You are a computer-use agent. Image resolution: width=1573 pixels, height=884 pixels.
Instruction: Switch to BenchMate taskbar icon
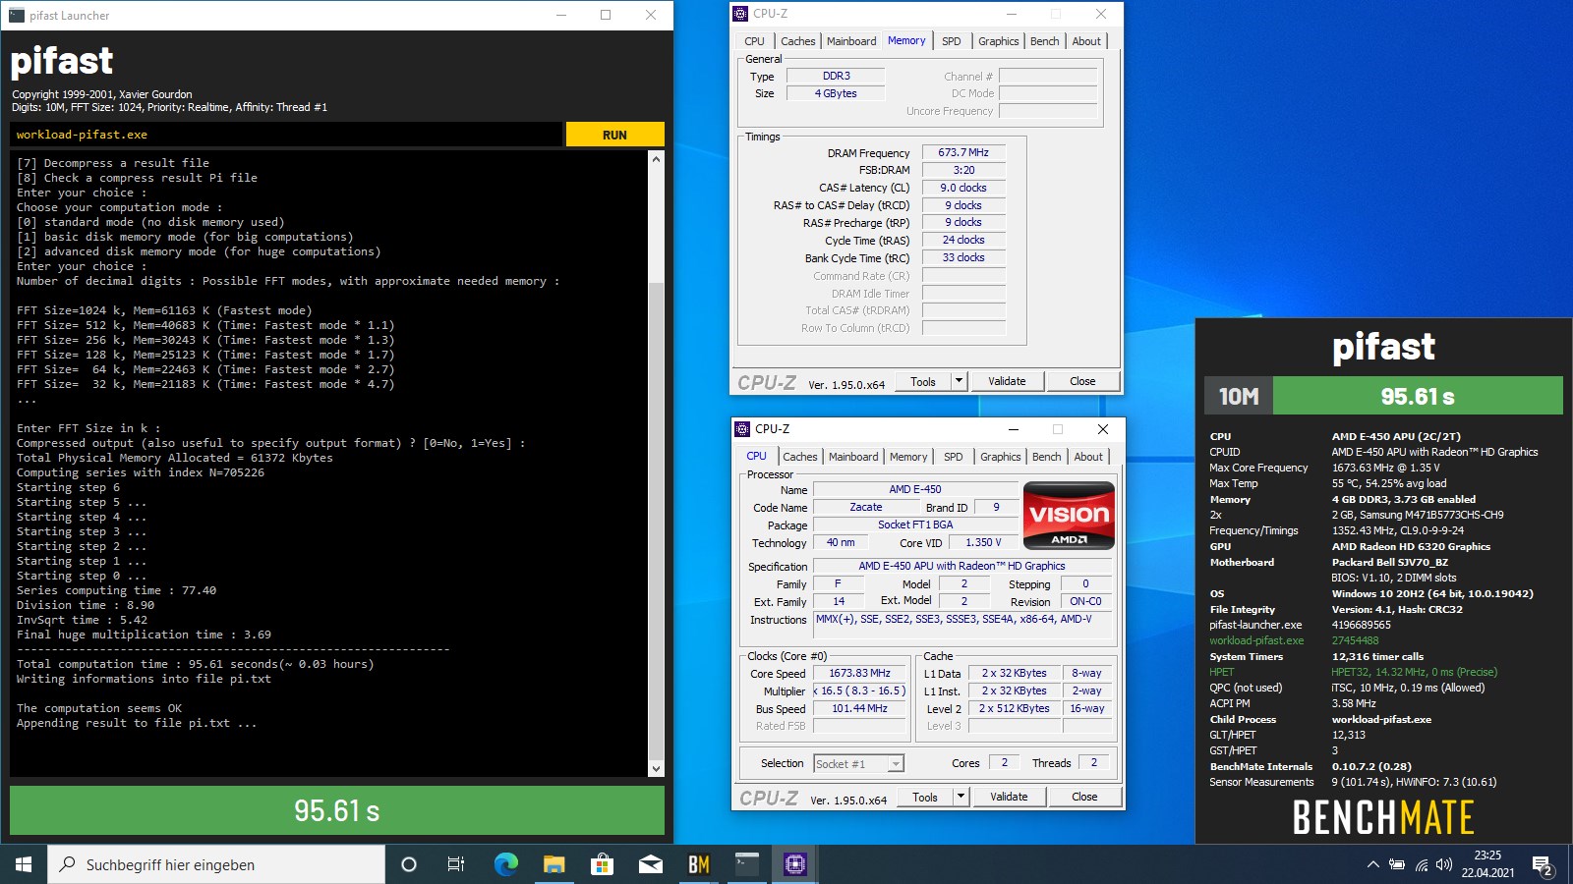click(699, 864)
